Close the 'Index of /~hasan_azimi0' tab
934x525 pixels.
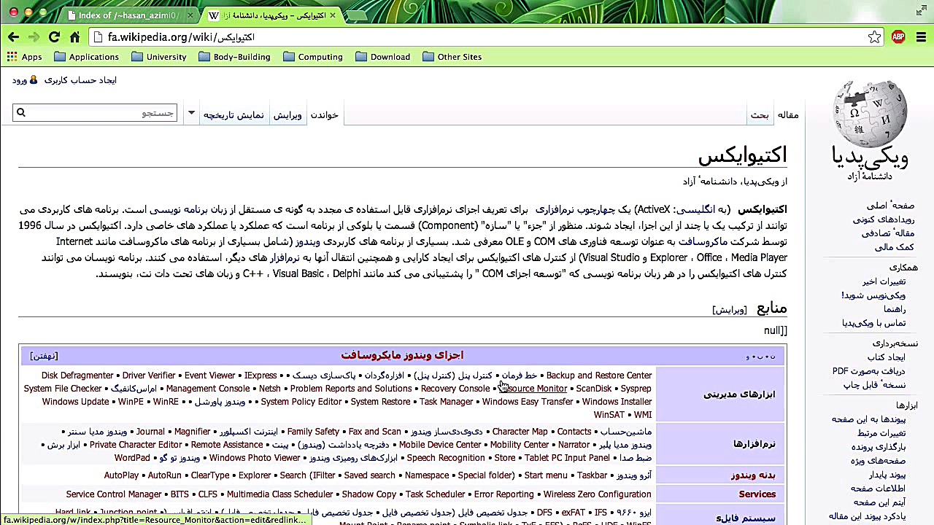click(x=191, y=15)
